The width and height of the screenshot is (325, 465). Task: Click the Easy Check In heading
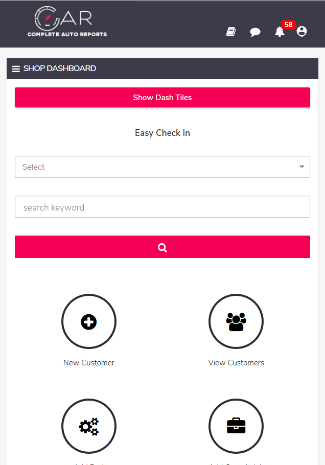(x=163, y=133)
